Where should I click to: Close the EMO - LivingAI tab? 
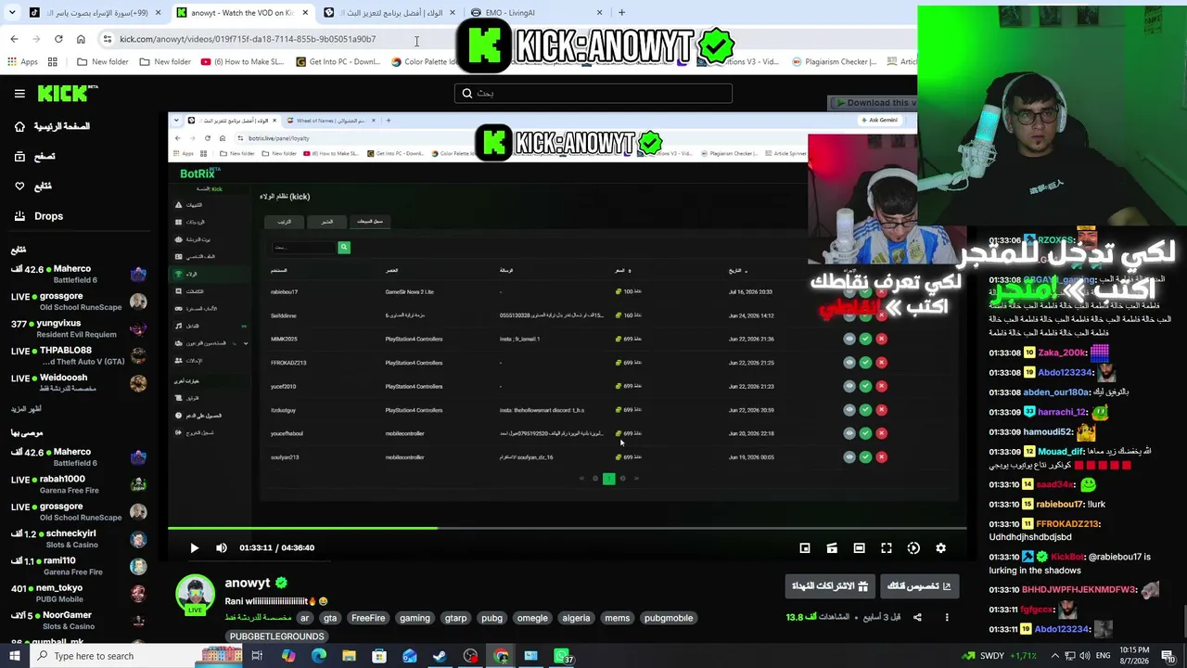pyautogui.click(x=599, y=13)
